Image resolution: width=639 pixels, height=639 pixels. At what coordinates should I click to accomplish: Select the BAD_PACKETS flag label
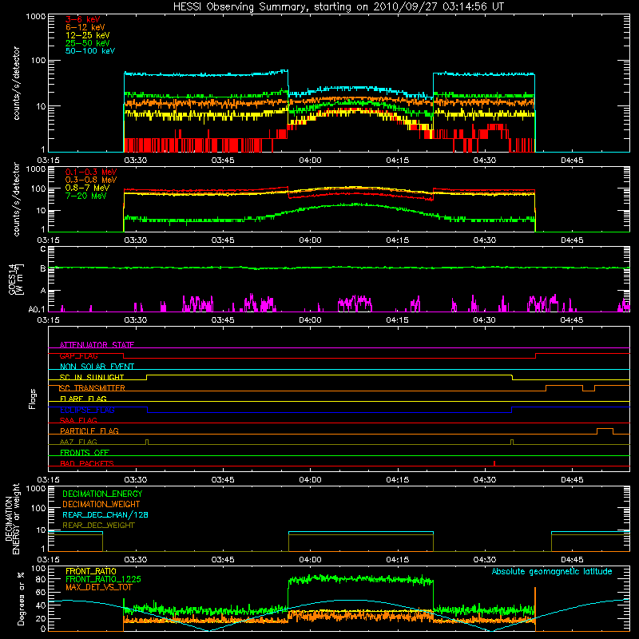[x=87, y=463]
